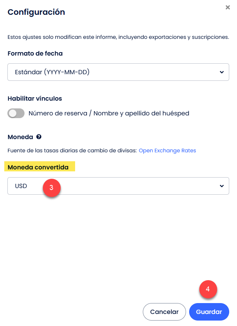Image resolution: width=237 pixels, height=326 pixels.
Task: Click the red circle marker labeled 3
Action: (x=52, y=188)
